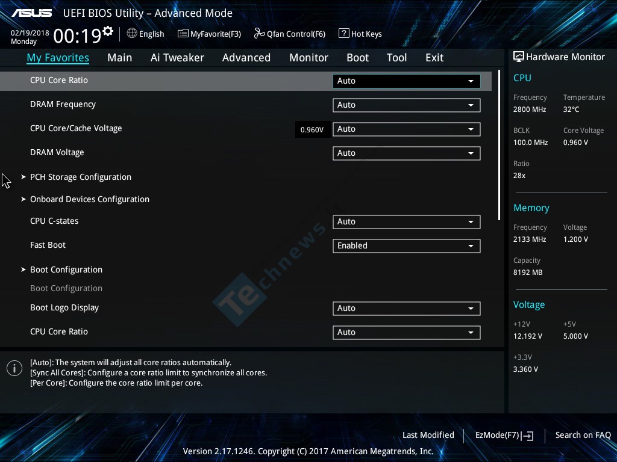Screen dimensions: 617x462
Task: Open the CPU Core/Cache Voltage dropdown
Action: point(407,129)
